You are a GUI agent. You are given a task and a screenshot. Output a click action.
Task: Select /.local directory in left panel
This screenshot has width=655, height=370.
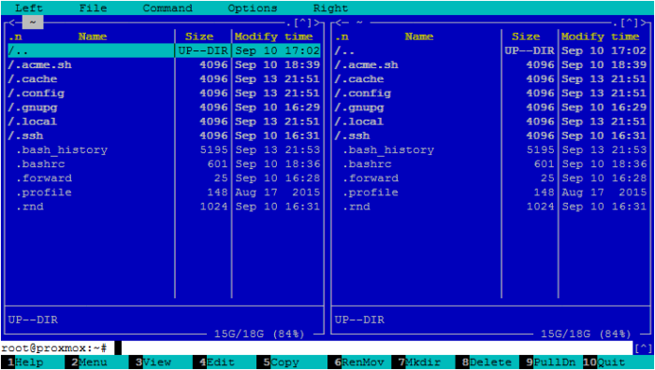pos(164,121)
